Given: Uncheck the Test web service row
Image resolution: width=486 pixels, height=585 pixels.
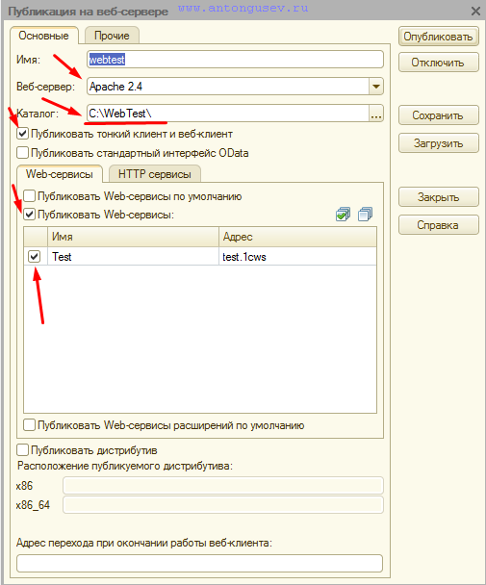Looking at the screenshot, I should point(35,256).
